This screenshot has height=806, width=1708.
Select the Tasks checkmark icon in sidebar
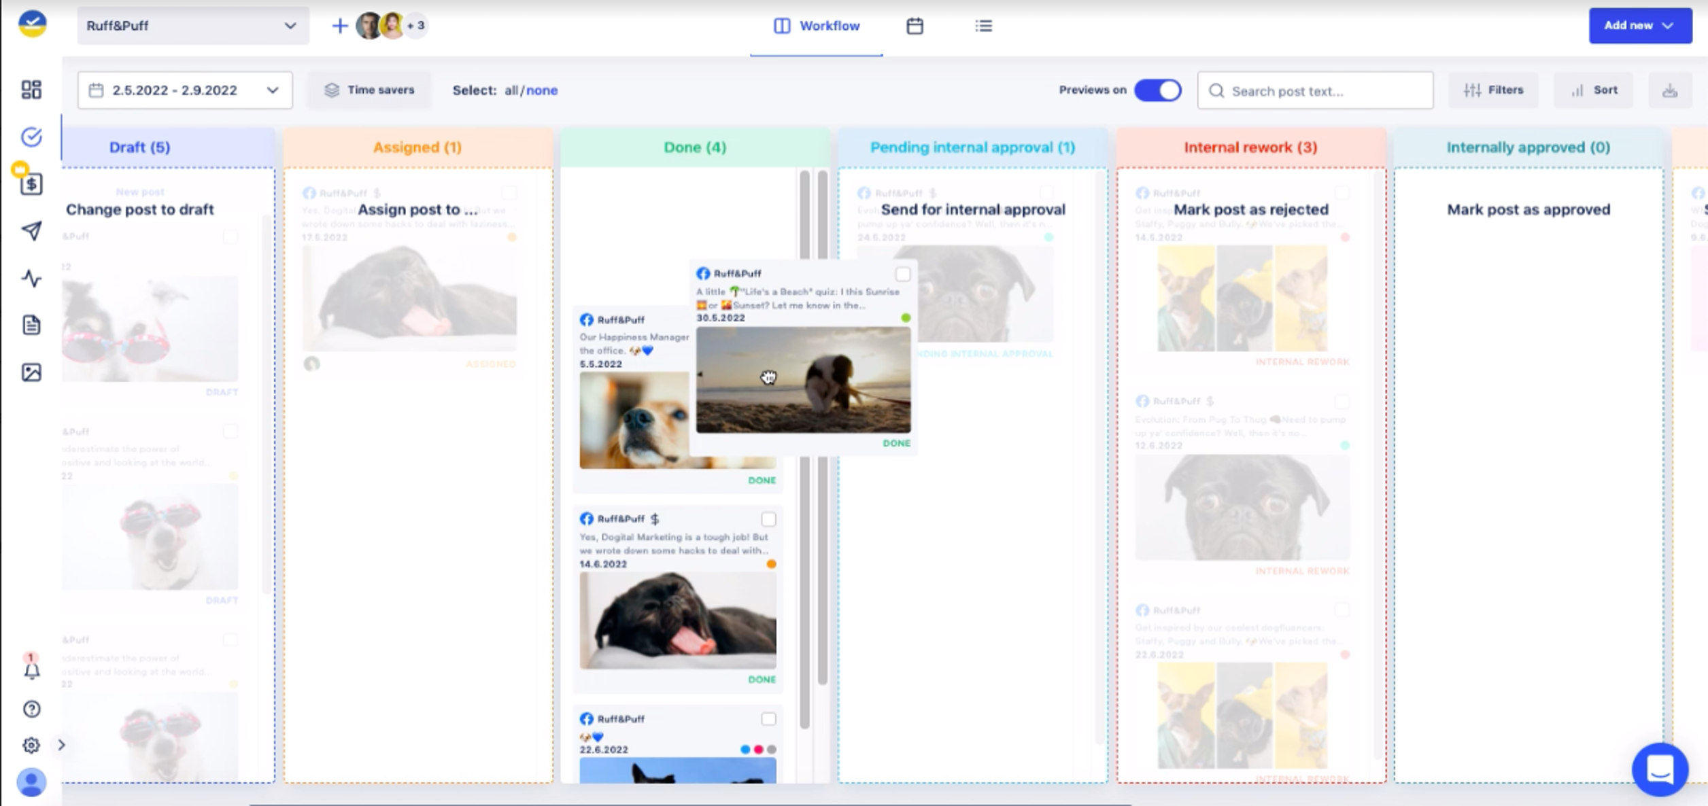31,137
